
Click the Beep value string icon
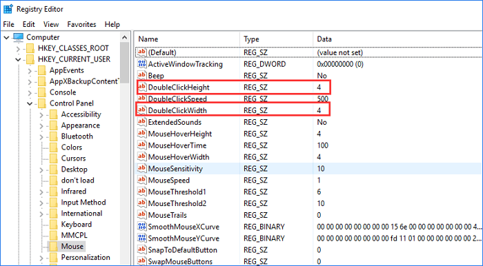(x=141, y=75)
